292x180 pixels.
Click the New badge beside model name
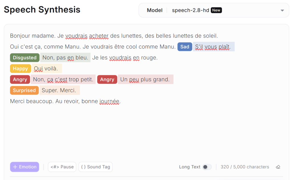pos(216,10)
